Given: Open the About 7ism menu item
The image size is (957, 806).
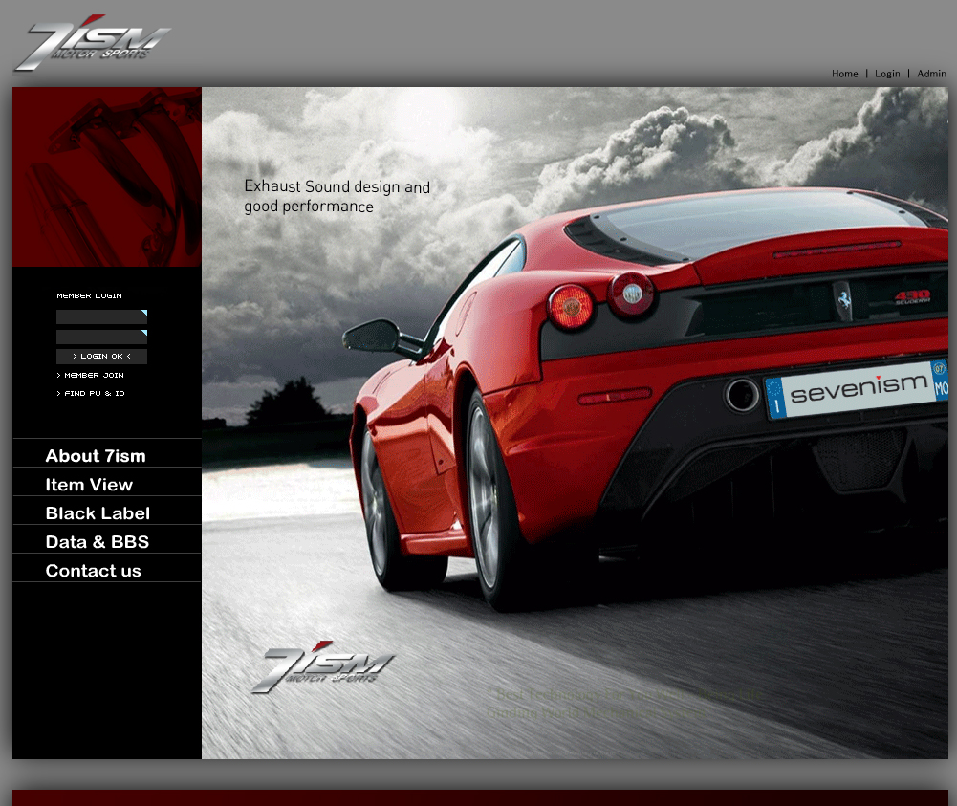Looking at the screenshot, I should (x=96, y=456).
